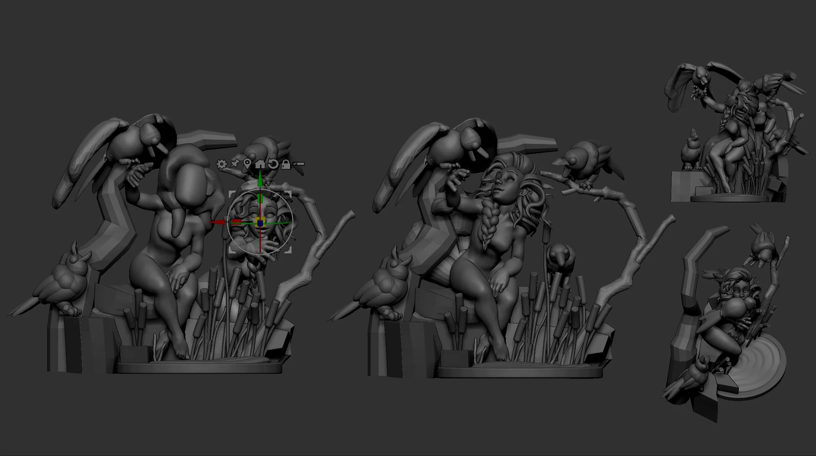Click the green scale rectangle on the gizmo
This screenshot has width=816, height=456.
[x=260, y=199]
